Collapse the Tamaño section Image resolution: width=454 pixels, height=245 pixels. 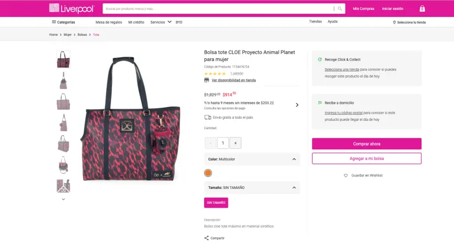pos(294,187)
